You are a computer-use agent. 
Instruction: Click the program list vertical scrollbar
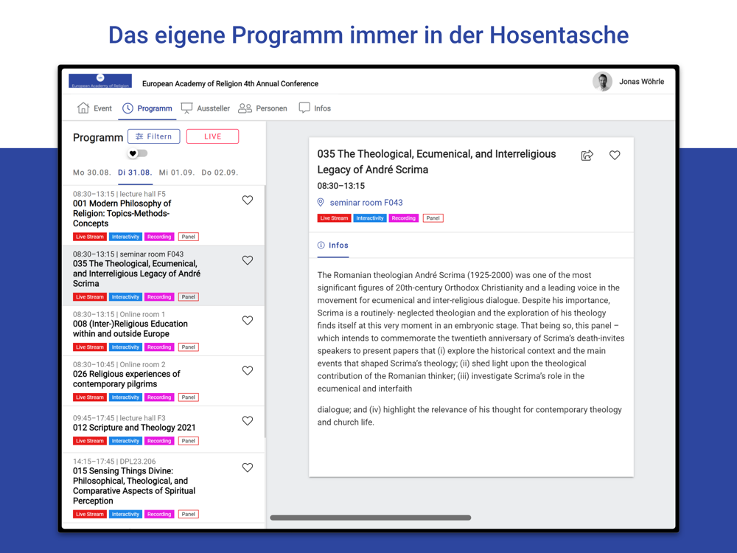pyautogui.click(x=265, y=310)
